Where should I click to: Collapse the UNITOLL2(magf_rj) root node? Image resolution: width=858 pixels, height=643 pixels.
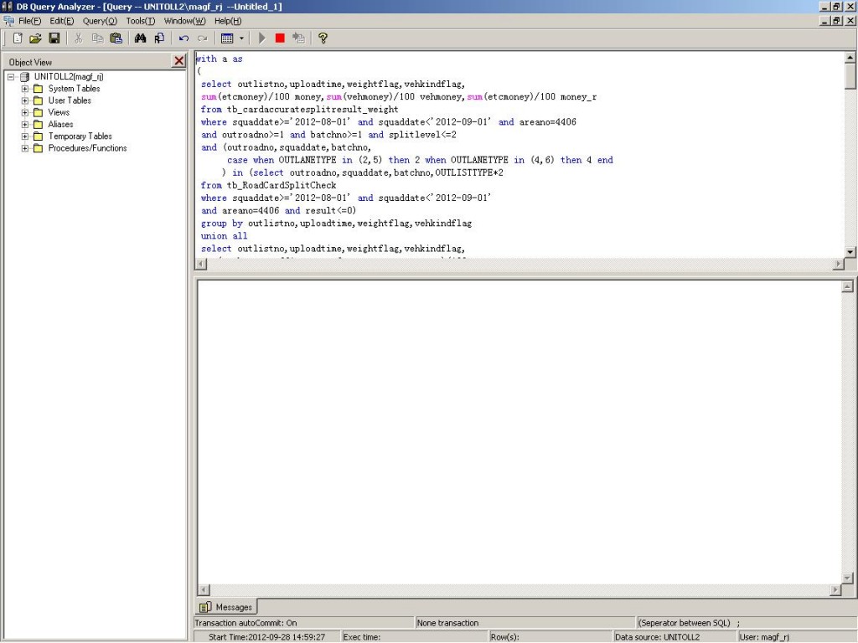pyautogui.click(x=11, y=77)
